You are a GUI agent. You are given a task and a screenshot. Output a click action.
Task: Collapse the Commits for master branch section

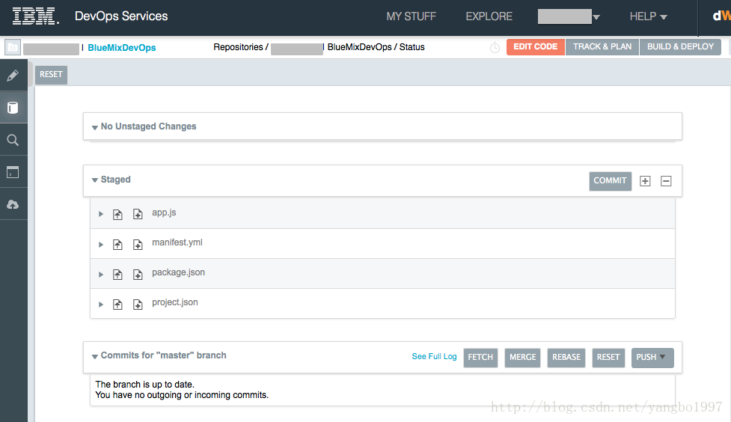coord(94,356)
